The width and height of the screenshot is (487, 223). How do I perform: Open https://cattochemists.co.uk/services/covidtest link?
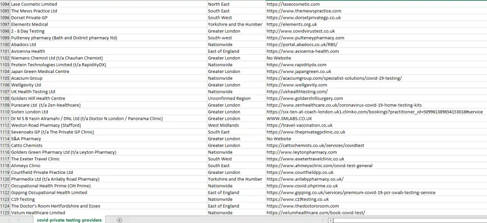click(x=315, y=146)
